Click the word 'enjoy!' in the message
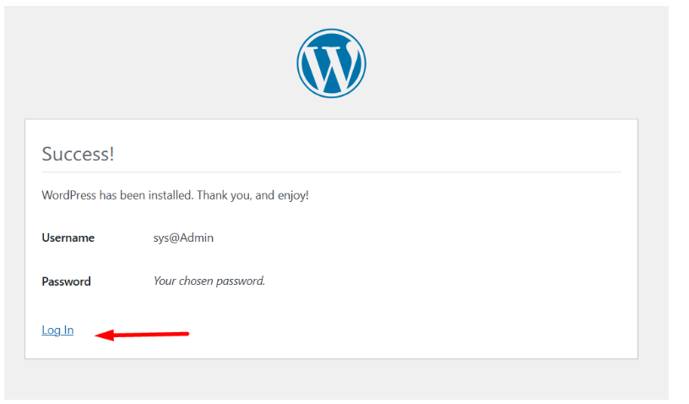This screenshot has width=689, height=404. tap(292, 195)
